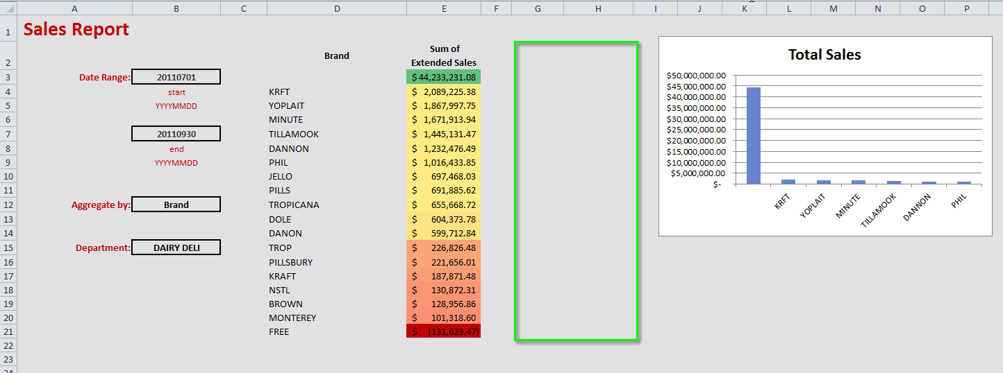Image resolution: width=1003 pixels, height=373 pixels.
Task: Click the Aggregate by cell showing Brand
Action: click(176, 205)
